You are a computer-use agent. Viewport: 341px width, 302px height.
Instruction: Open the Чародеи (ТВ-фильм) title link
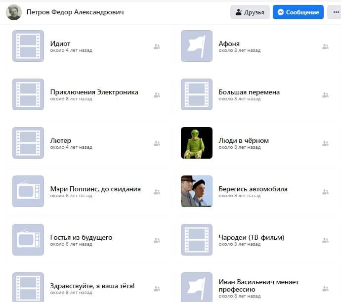[x=251, y=237]
